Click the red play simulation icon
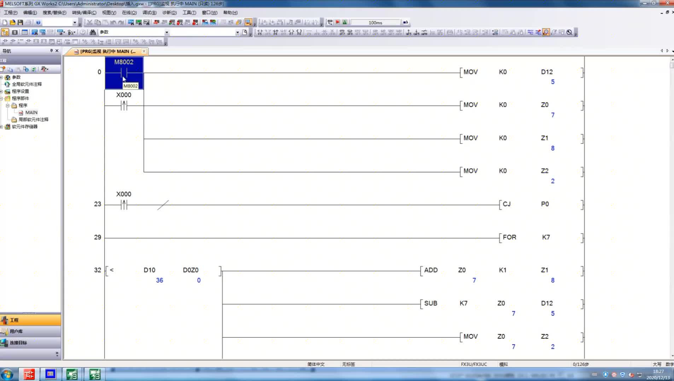Image resolution: width=674 pixels, height=381 pixels. [338, 22]
